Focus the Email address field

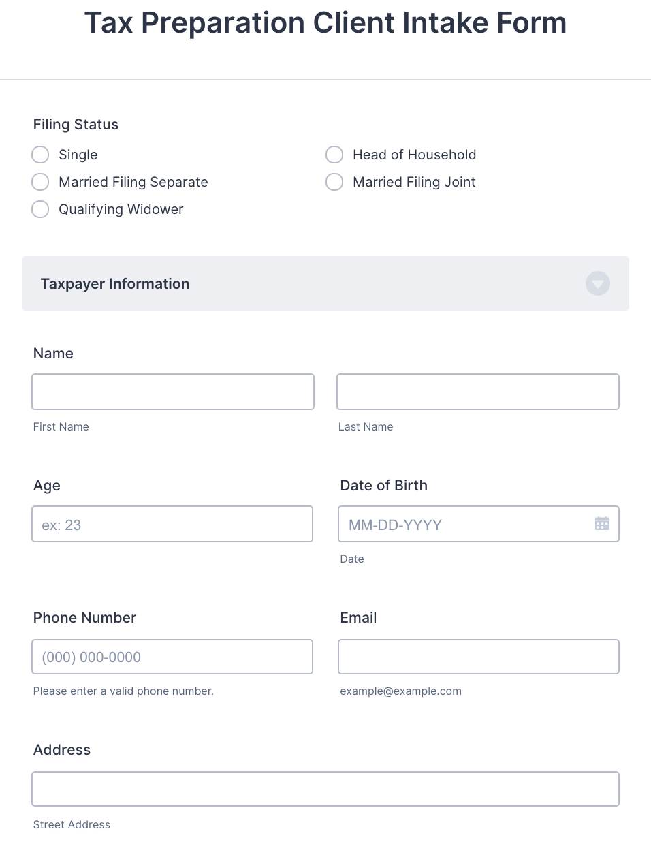click(x=477, y=656)
